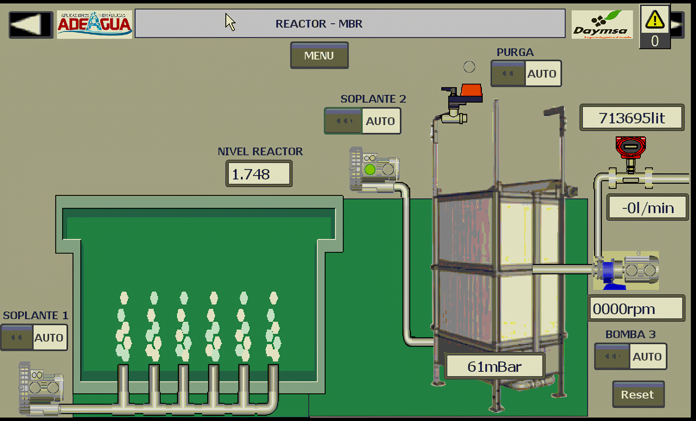Toggle SOPLANTE 1 AUTO mode switch
Viewport: 696px width, 421px height.
pyautogui.click(x=34, y=338)
